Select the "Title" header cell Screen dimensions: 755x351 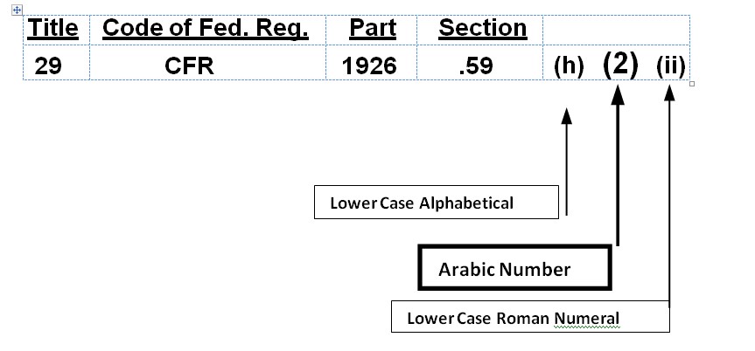(53, 29)
